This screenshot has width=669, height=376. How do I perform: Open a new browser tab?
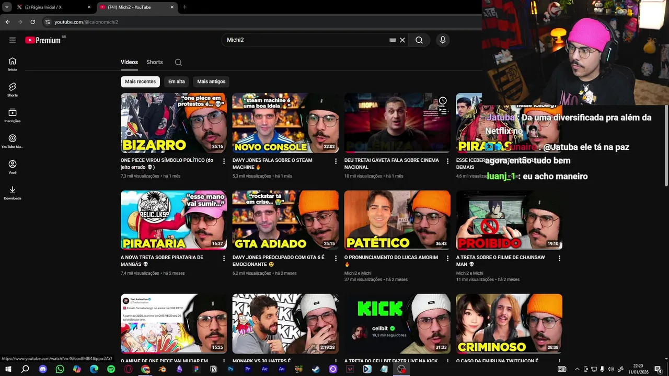(x=184, y=7)
